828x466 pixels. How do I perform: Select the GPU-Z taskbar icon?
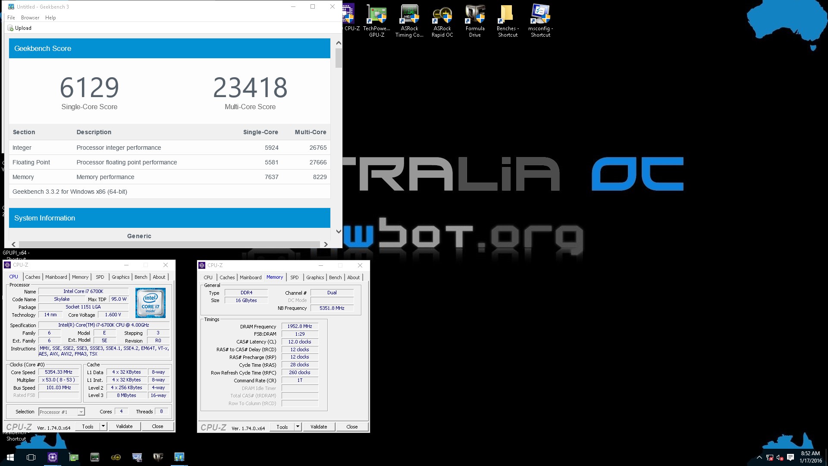74,457
